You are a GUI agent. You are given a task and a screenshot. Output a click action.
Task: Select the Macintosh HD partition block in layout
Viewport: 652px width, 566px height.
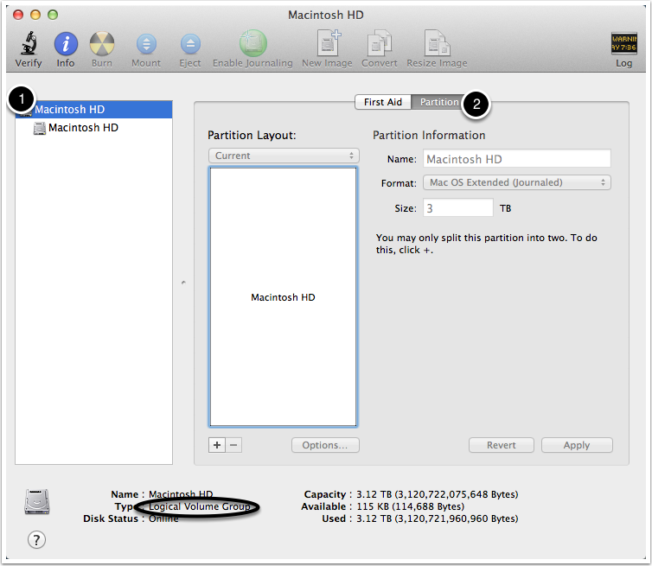[x=283, y=297]
